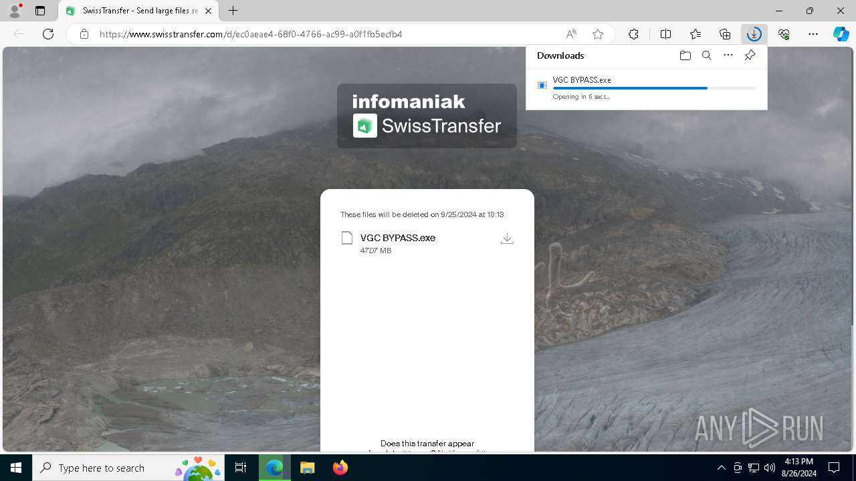Screen dimensions: 856x481
Task: Open the Collections icon
Action: click(x=725, y=34)
